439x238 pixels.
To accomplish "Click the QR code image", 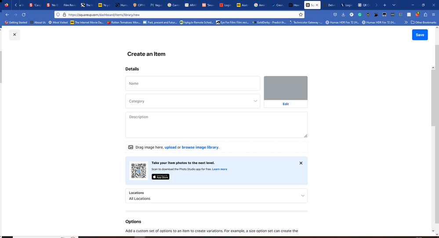I will (x=138, y=171).
